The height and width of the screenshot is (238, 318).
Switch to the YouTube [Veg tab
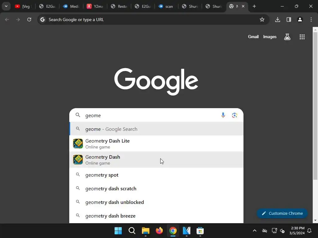click(x=23, y=6)
